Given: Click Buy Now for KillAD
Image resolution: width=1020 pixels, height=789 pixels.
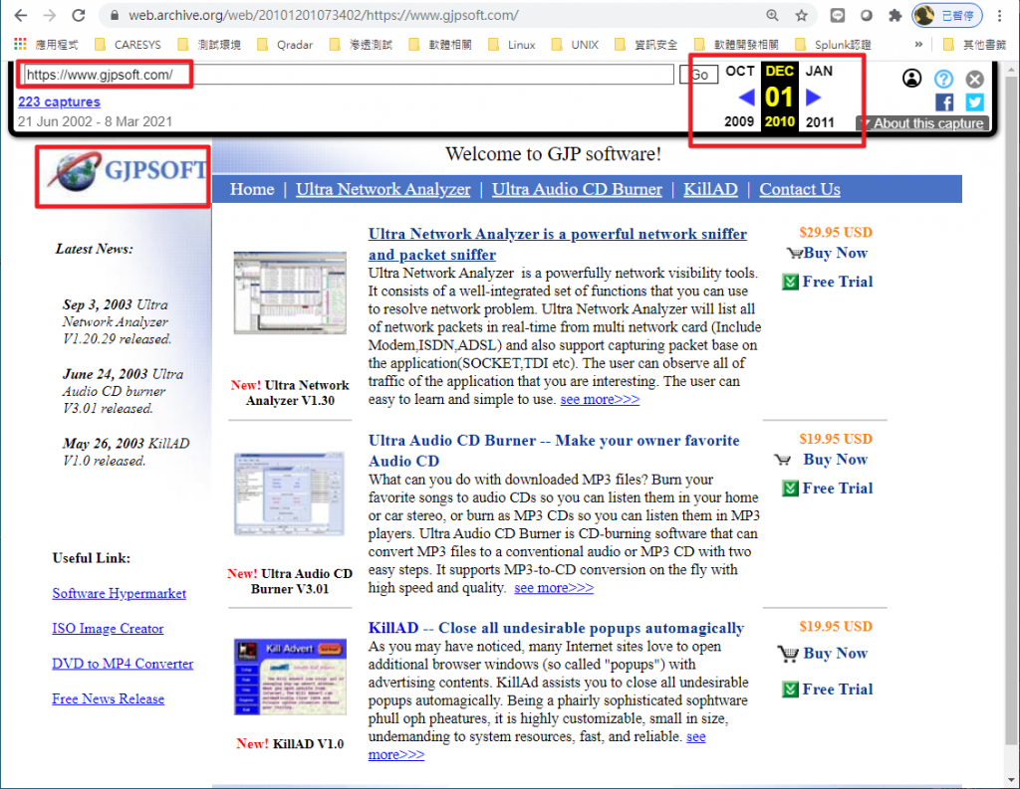Looking at the screenshot, I should [x=836, y=653].
